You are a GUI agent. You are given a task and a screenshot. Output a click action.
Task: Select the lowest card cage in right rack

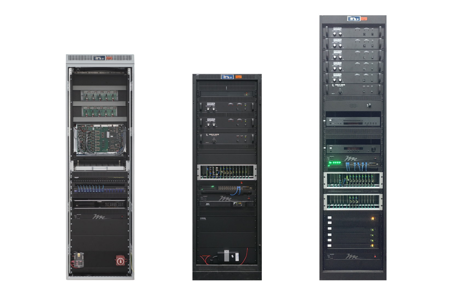pyautogui.click(x=353, y=202)
